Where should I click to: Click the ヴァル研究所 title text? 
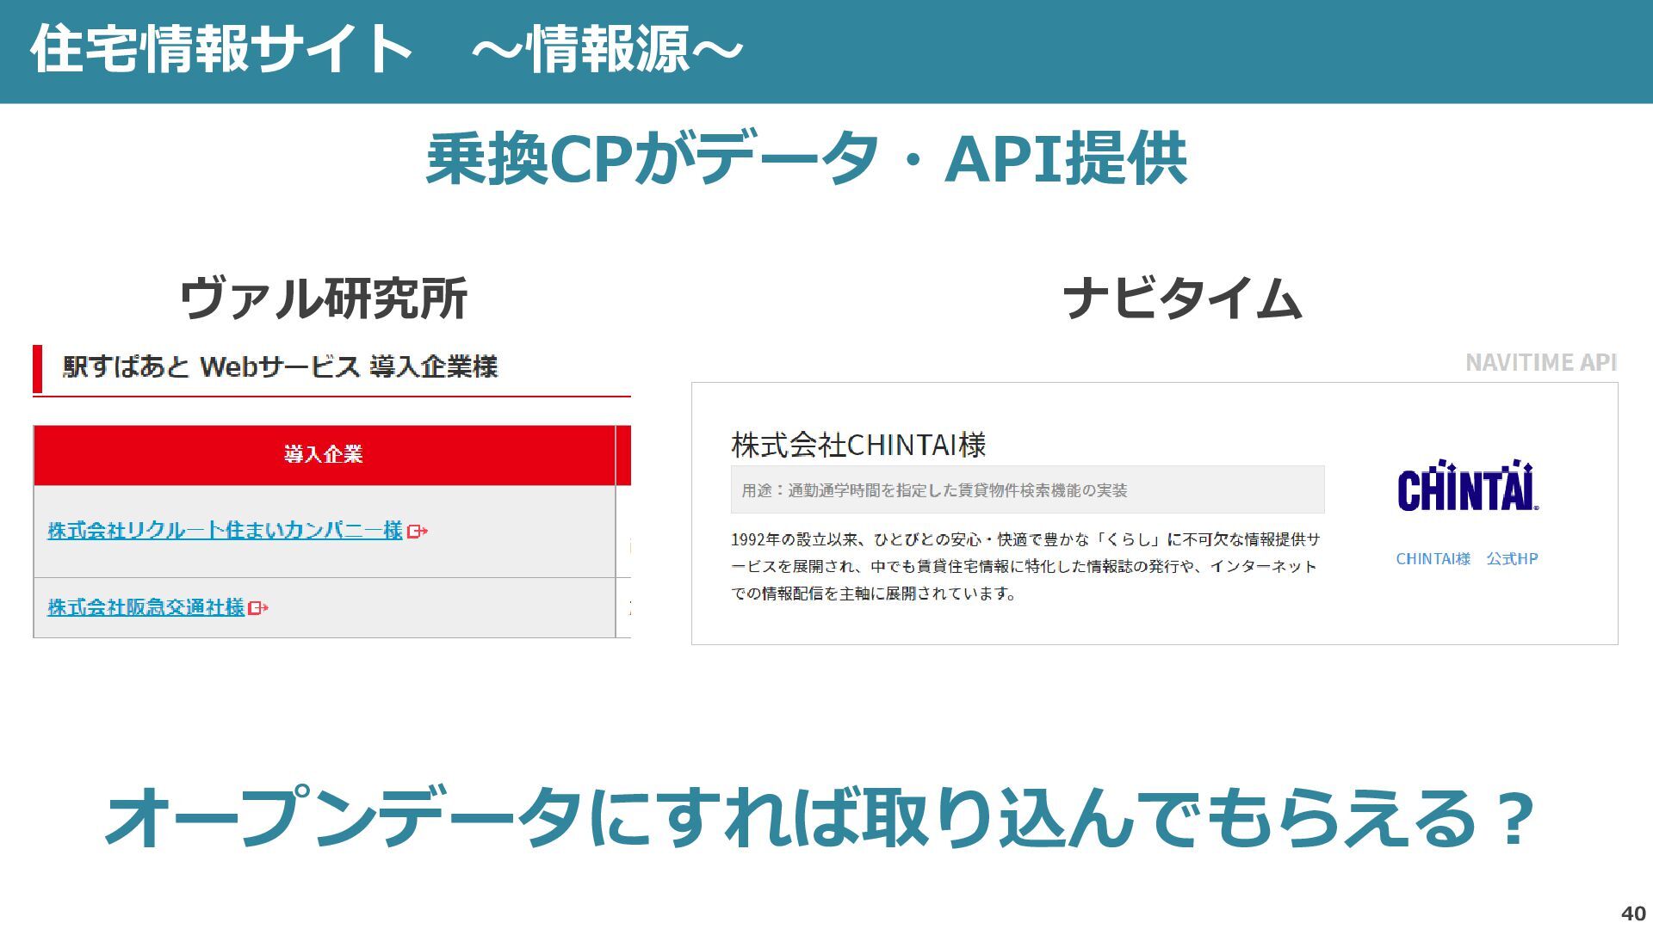324,298
